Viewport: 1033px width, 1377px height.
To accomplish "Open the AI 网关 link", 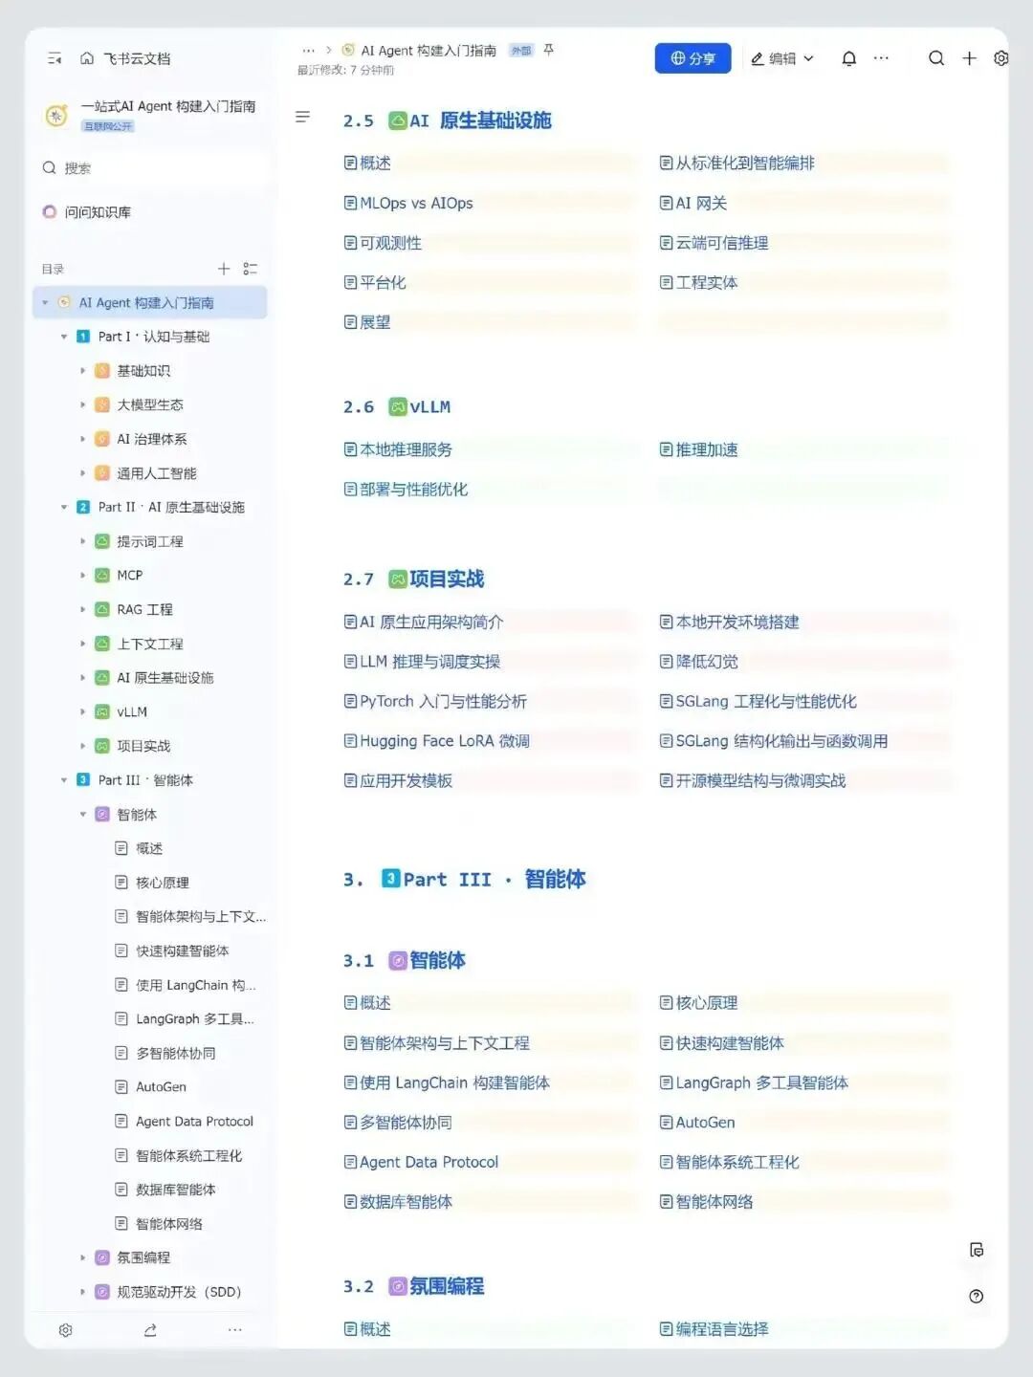I will coord(701,203).
